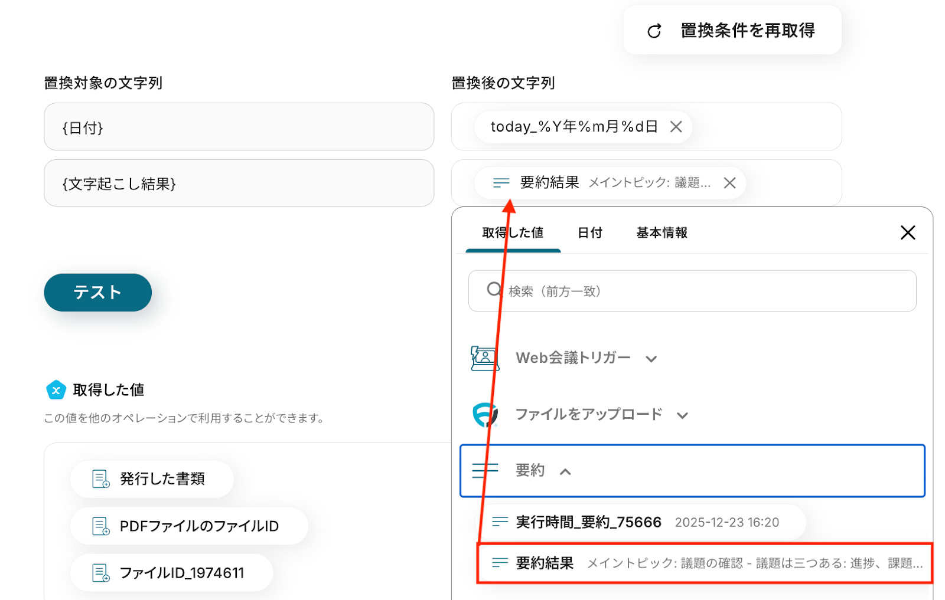Screen dimensions: 945x600
Task: Expand the ファイルをアップロード section
Action: (x=682, y=415)
